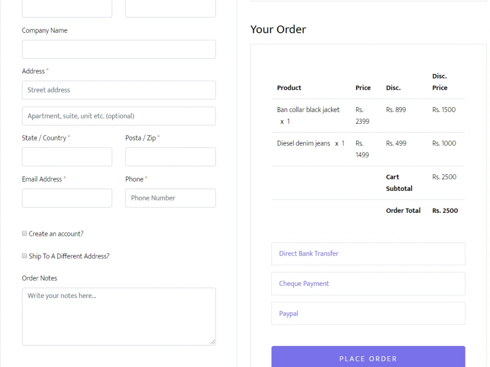The width and height of the screenshot is (490, 367).
Task: Click the 'Rs. 899' discount value
Action: click(396, 110)
